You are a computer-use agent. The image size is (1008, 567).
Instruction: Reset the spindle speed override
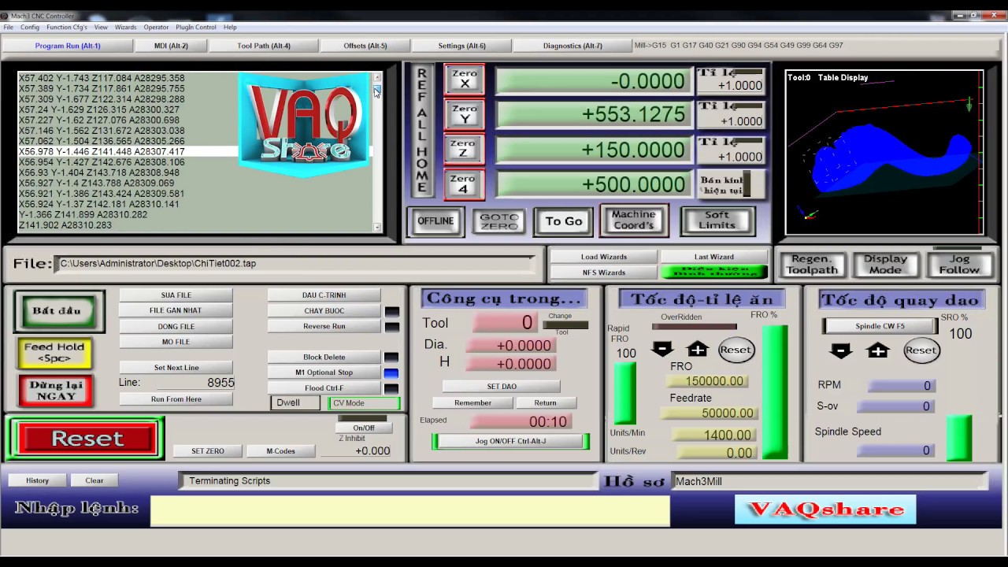pos(921,350)
